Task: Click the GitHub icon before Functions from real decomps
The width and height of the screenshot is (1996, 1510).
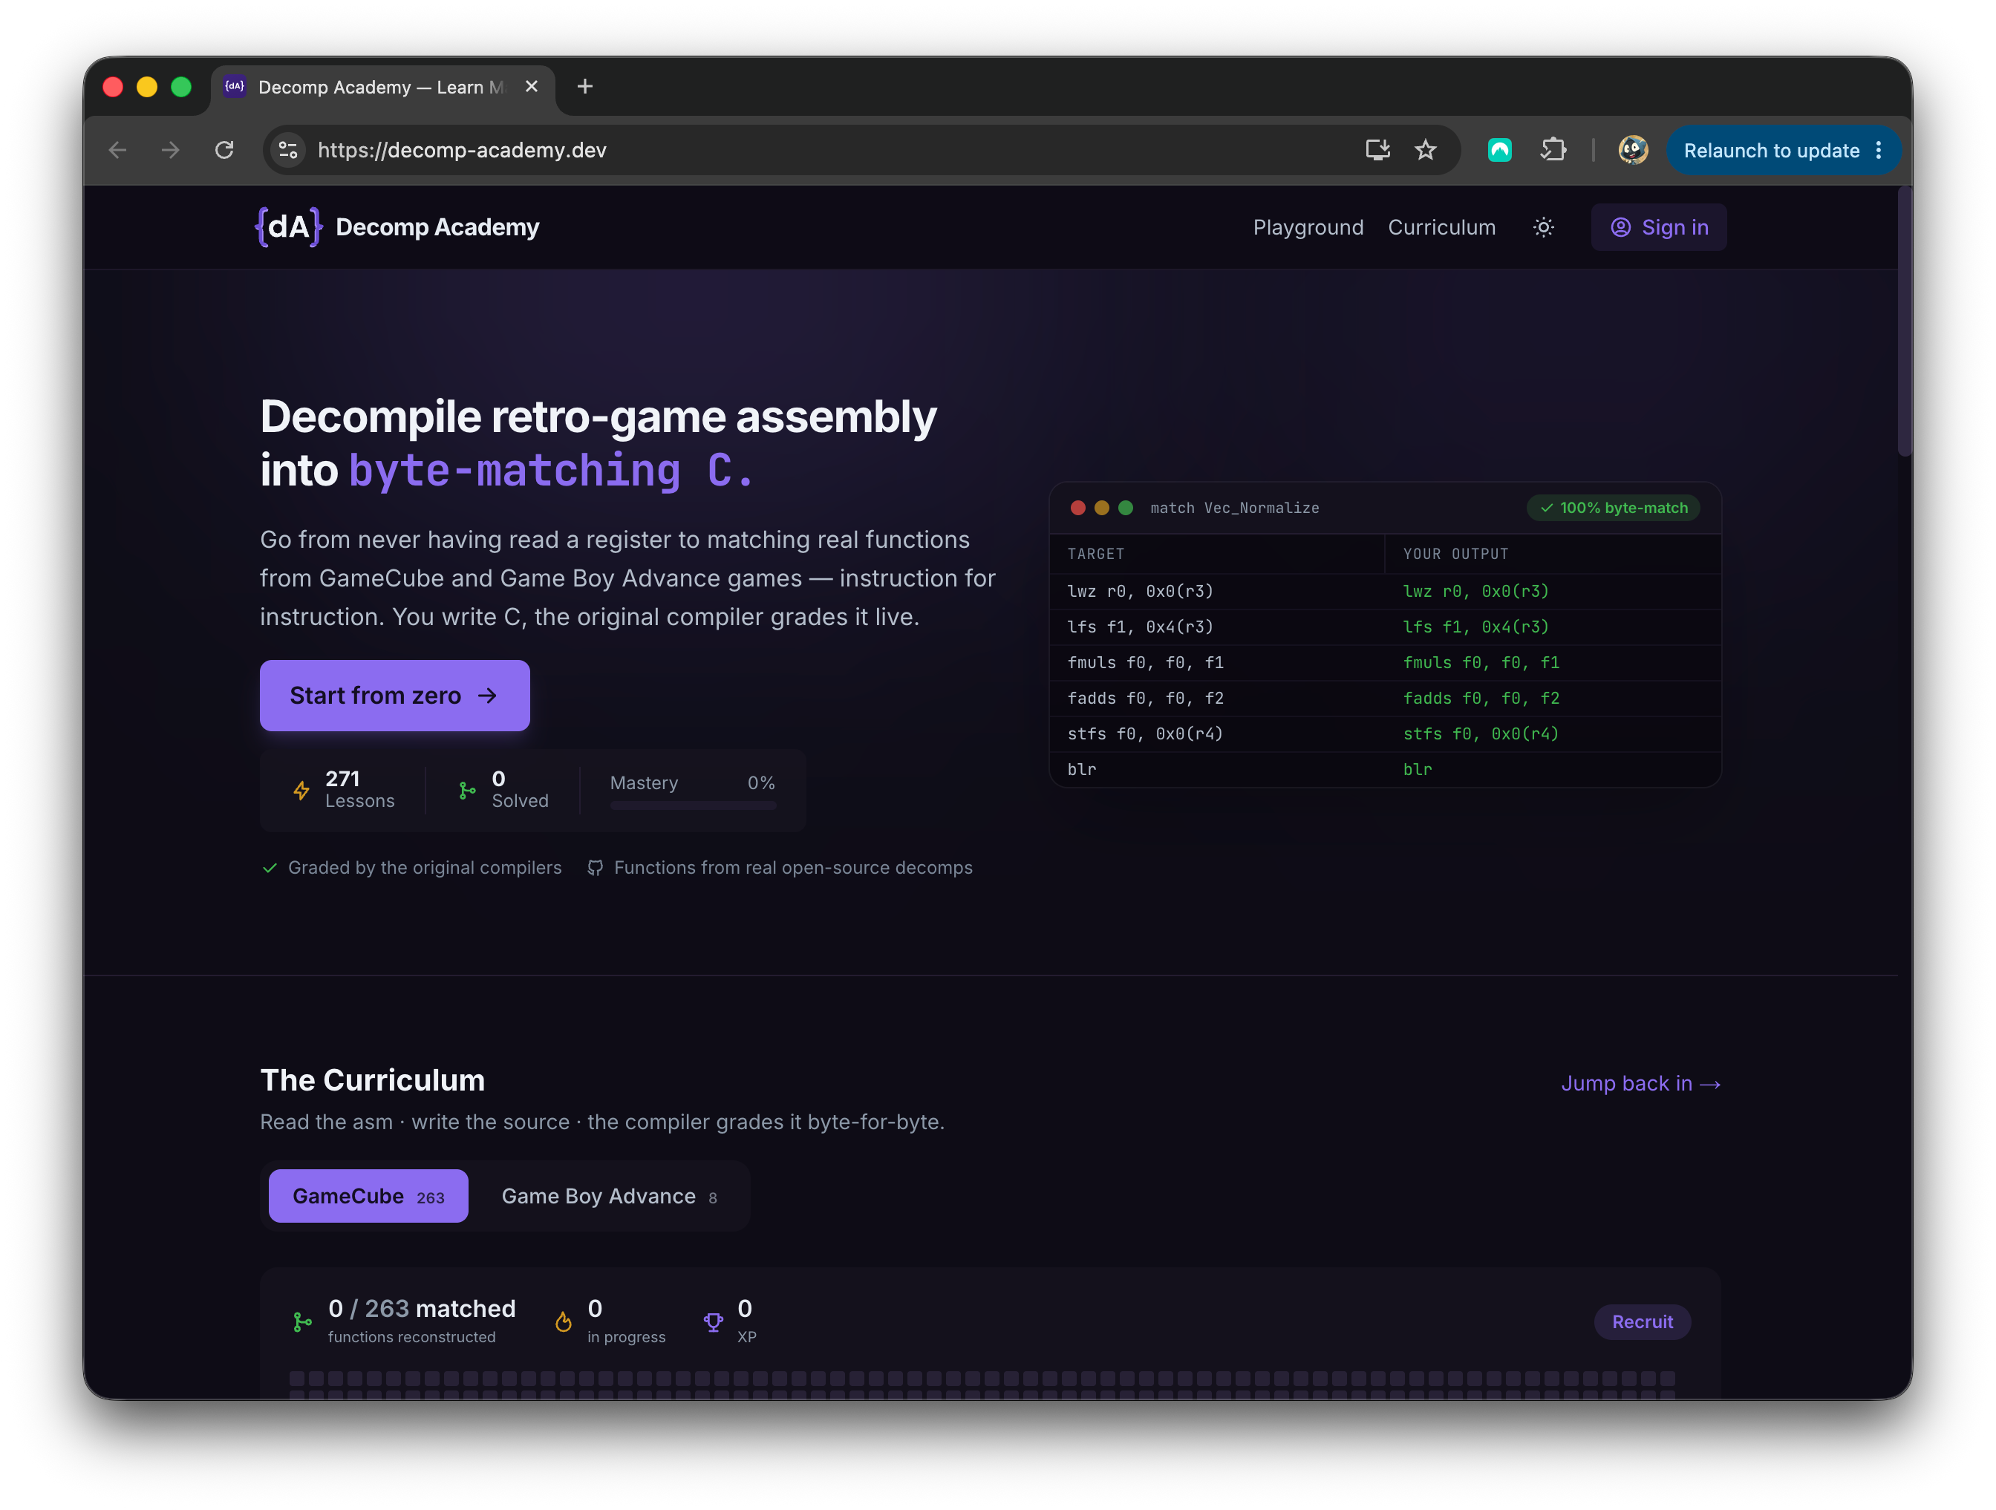Action: tap(595, 868)
